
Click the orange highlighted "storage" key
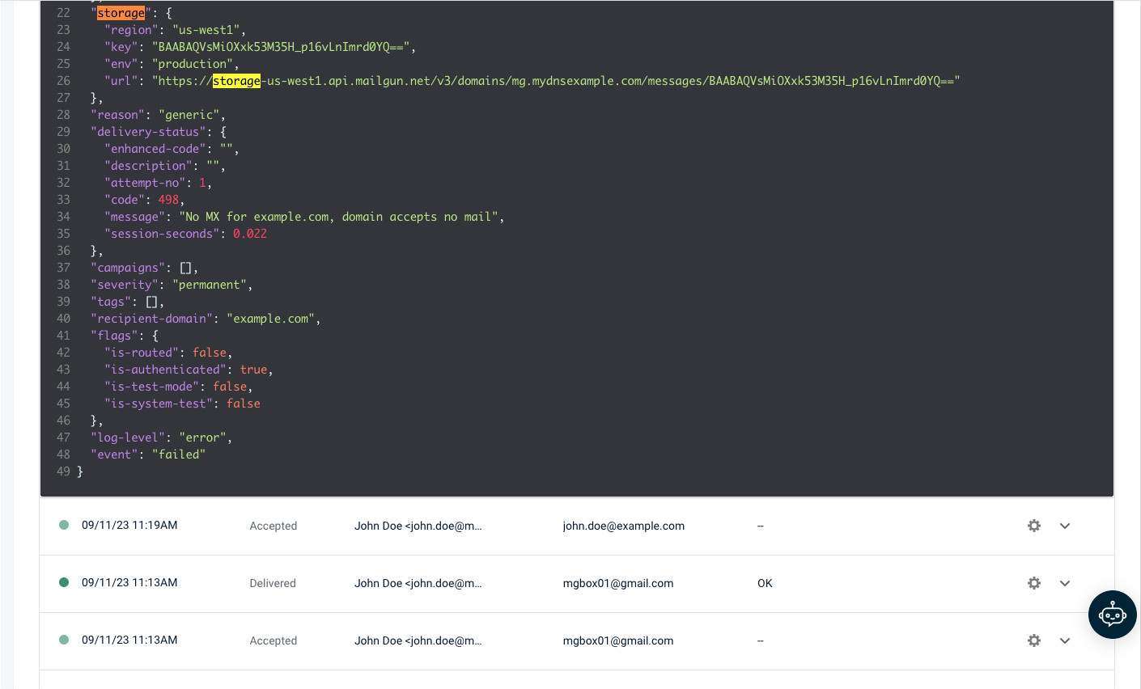click(x=121, y=13)
